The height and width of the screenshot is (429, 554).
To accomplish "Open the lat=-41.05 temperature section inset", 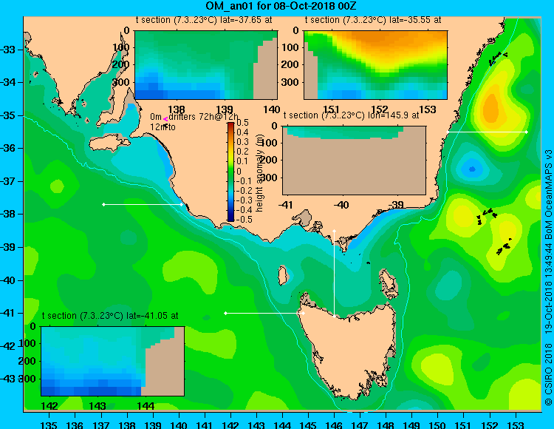I will click(113, 361).
